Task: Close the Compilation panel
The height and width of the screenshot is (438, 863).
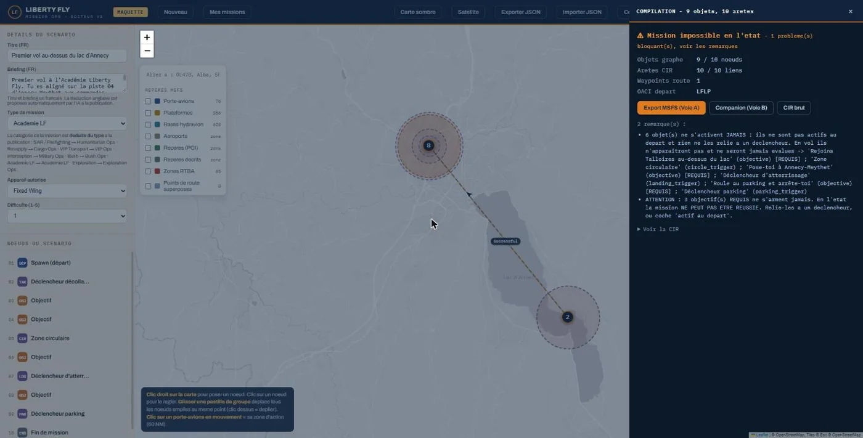Action: 850,11
